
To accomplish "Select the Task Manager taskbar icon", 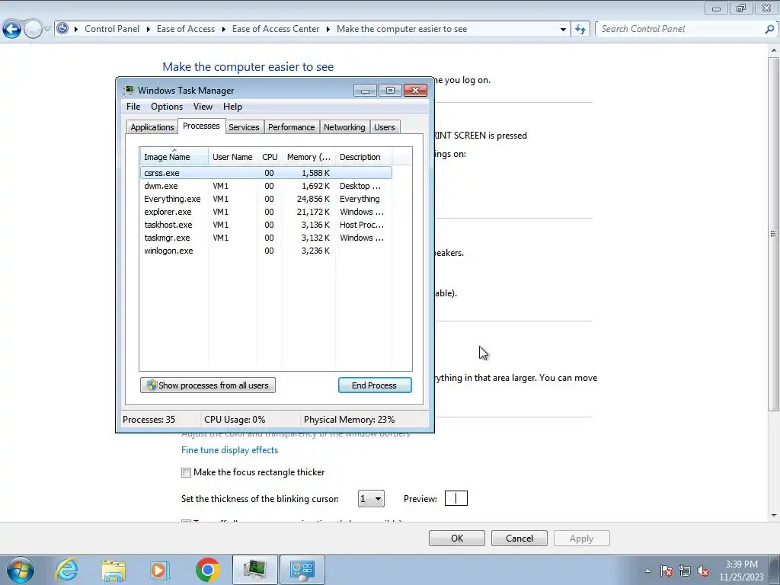I will [254, 570].
